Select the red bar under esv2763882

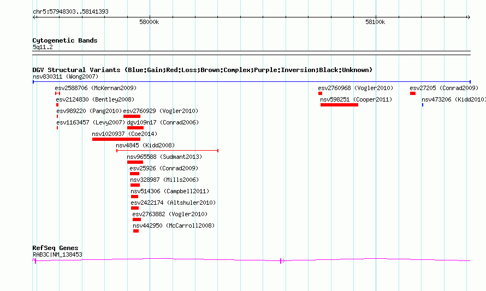(137, 219)
